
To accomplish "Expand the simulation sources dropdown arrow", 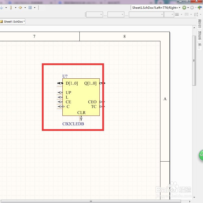I will tap(25, 8).
